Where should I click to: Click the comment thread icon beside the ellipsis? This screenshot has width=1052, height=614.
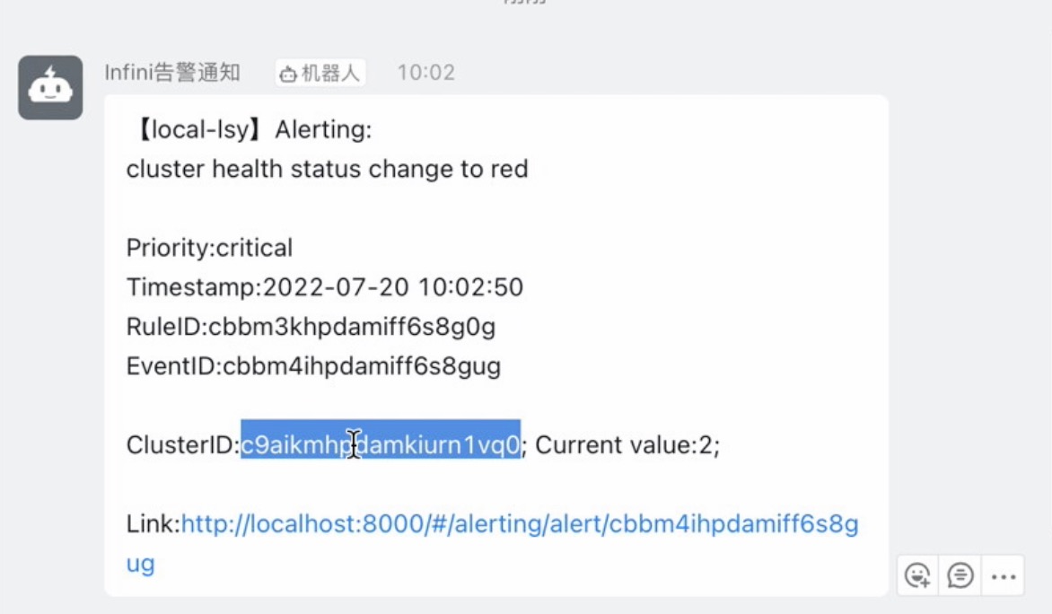click(x=960, y=575)
